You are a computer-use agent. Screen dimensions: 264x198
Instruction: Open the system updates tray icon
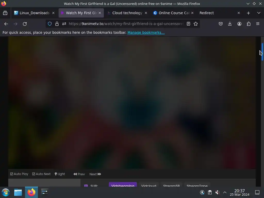pos(202,192)
